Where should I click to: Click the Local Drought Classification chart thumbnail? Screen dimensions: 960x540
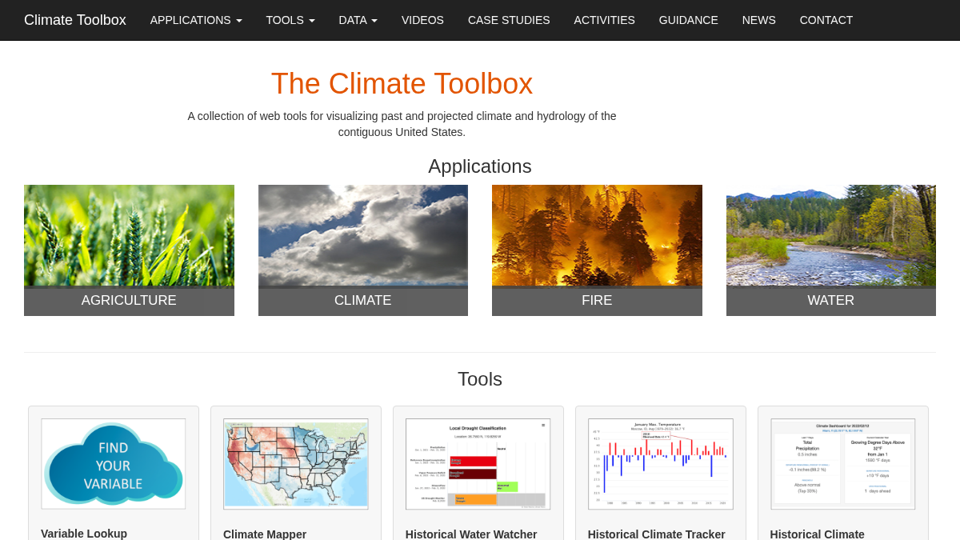click(478, 464)
